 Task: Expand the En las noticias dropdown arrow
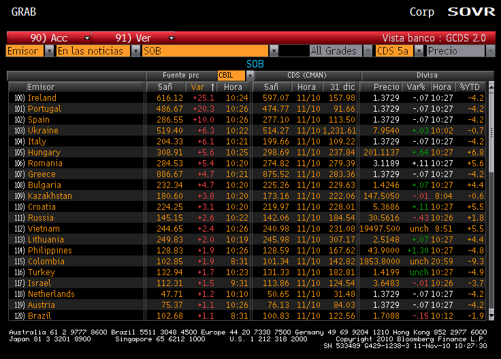(135, 51)
